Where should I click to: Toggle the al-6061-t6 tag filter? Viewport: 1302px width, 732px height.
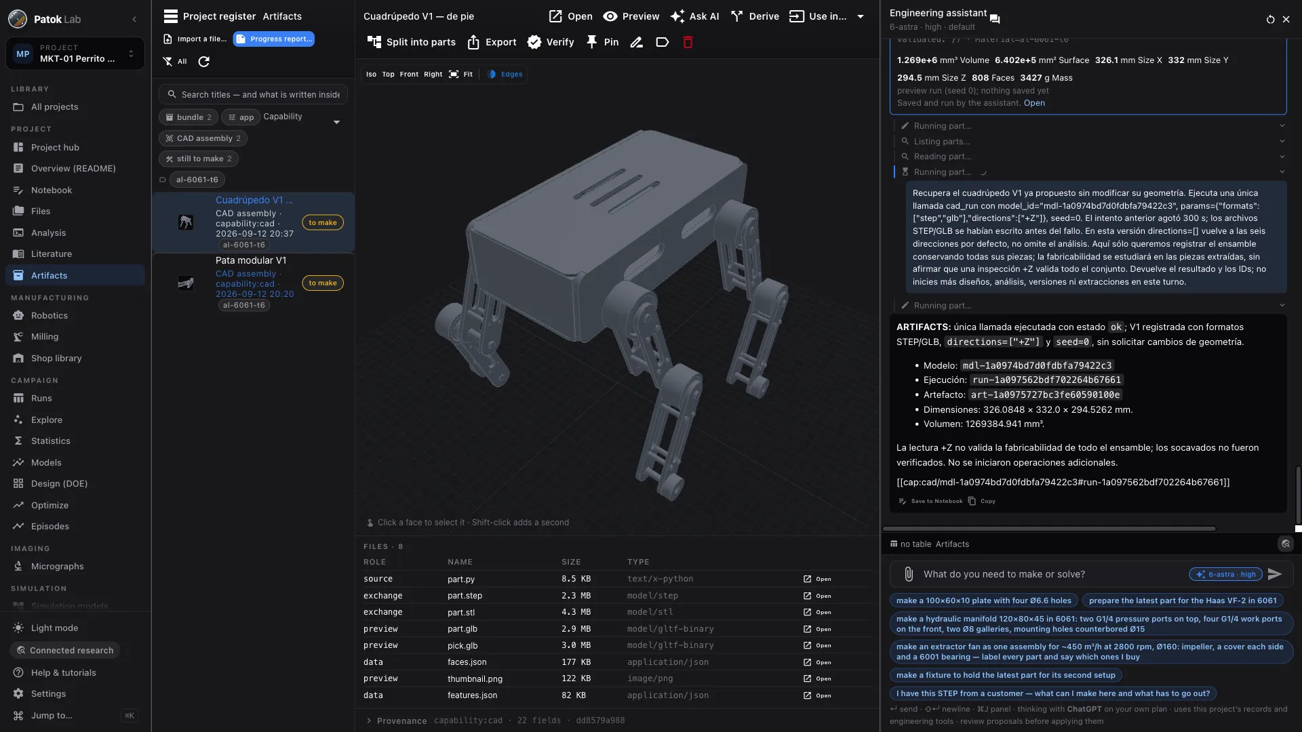pyautogui.click(x=197, y=180)
